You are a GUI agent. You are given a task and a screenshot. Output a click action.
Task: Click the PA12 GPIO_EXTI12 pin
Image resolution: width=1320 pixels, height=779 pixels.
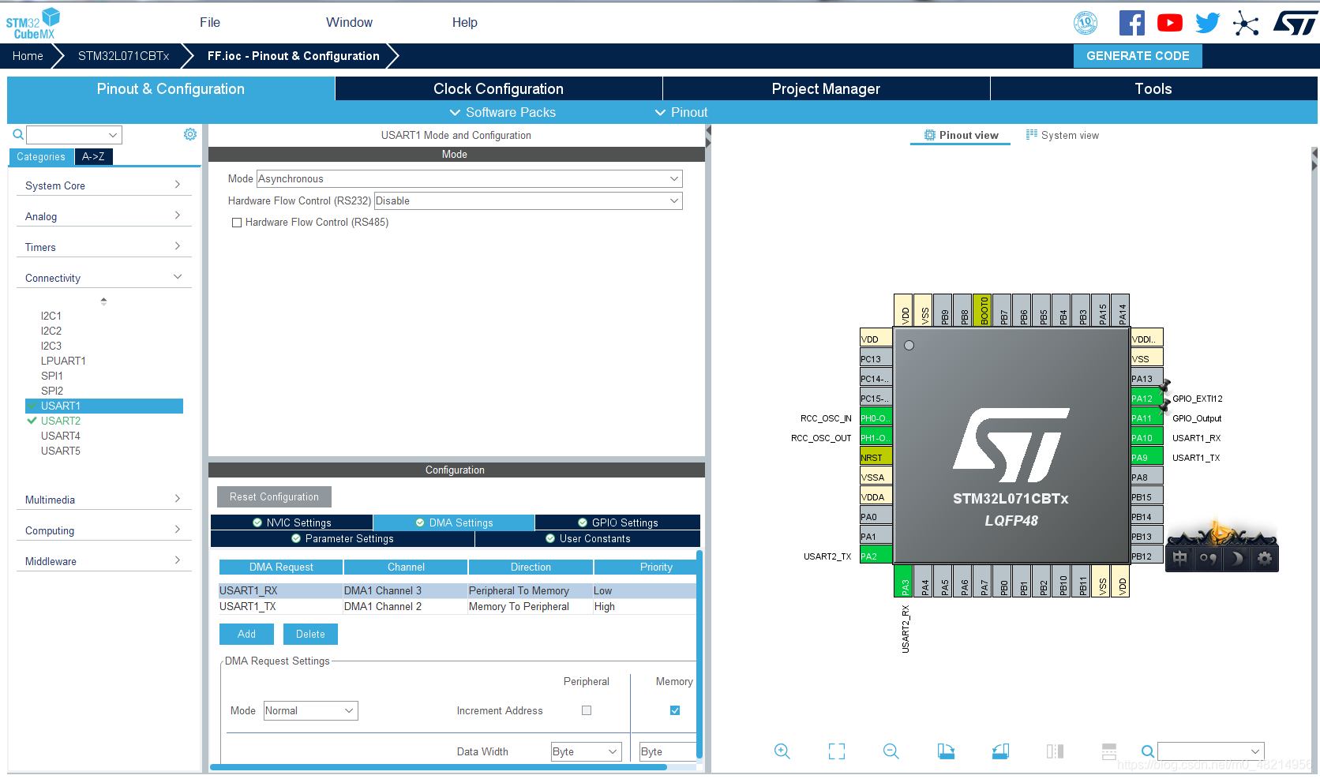tap(1147, 398)
